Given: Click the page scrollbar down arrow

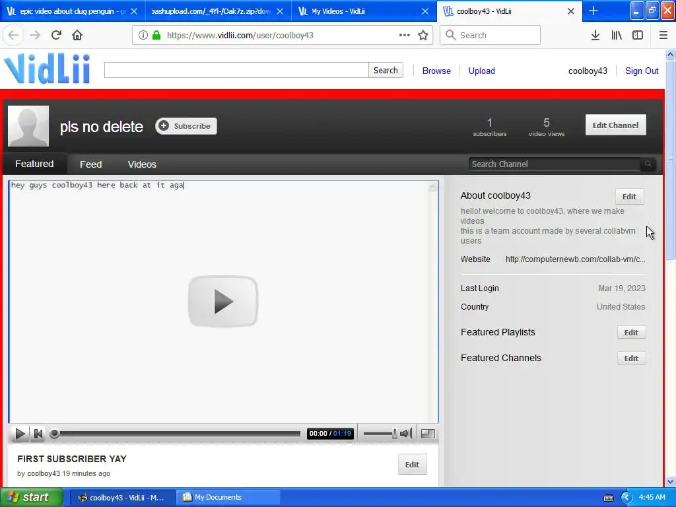Looking at the screenshot, I should pyautogui.click(x=670, y=481).
